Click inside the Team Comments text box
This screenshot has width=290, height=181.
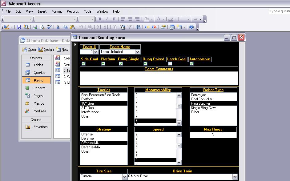pyautogui.click(x=159, y=78)
